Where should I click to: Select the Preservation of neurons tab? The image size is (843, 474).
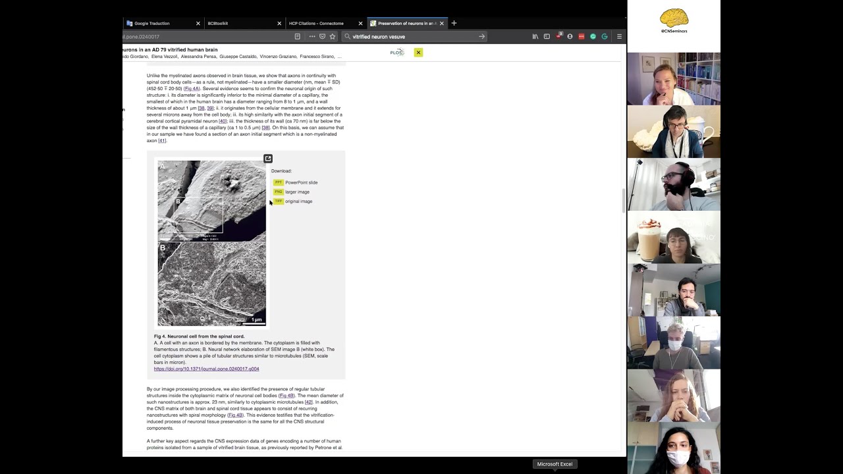pyautogui.click(x=406, y=23)
